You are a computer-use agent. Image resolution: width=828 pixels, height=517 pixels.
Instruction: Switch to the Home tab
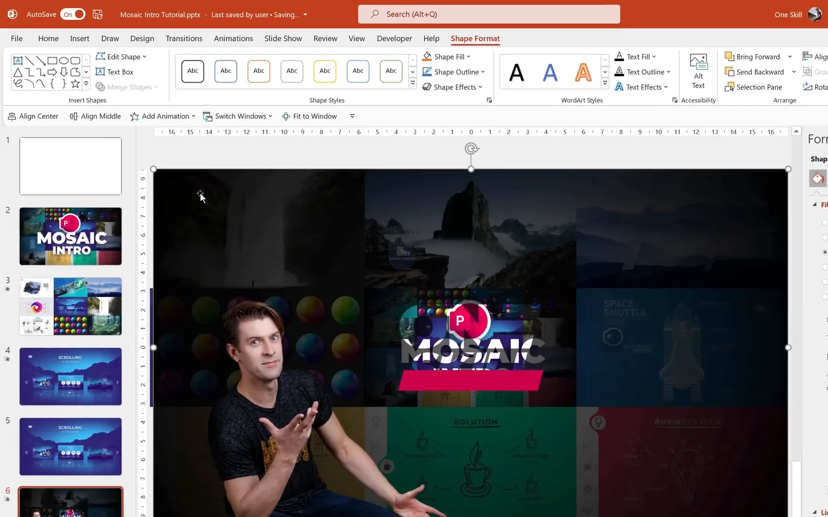point(48,38)
